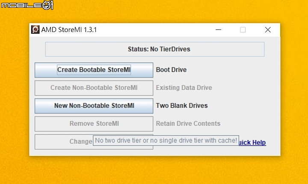Click the 'No two drive tier' tooltip

pos(166,140)
